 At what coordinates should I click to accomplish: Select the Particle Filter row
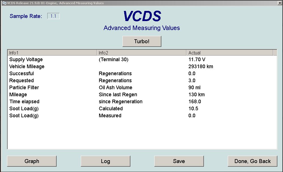click(x=142, y=88)
